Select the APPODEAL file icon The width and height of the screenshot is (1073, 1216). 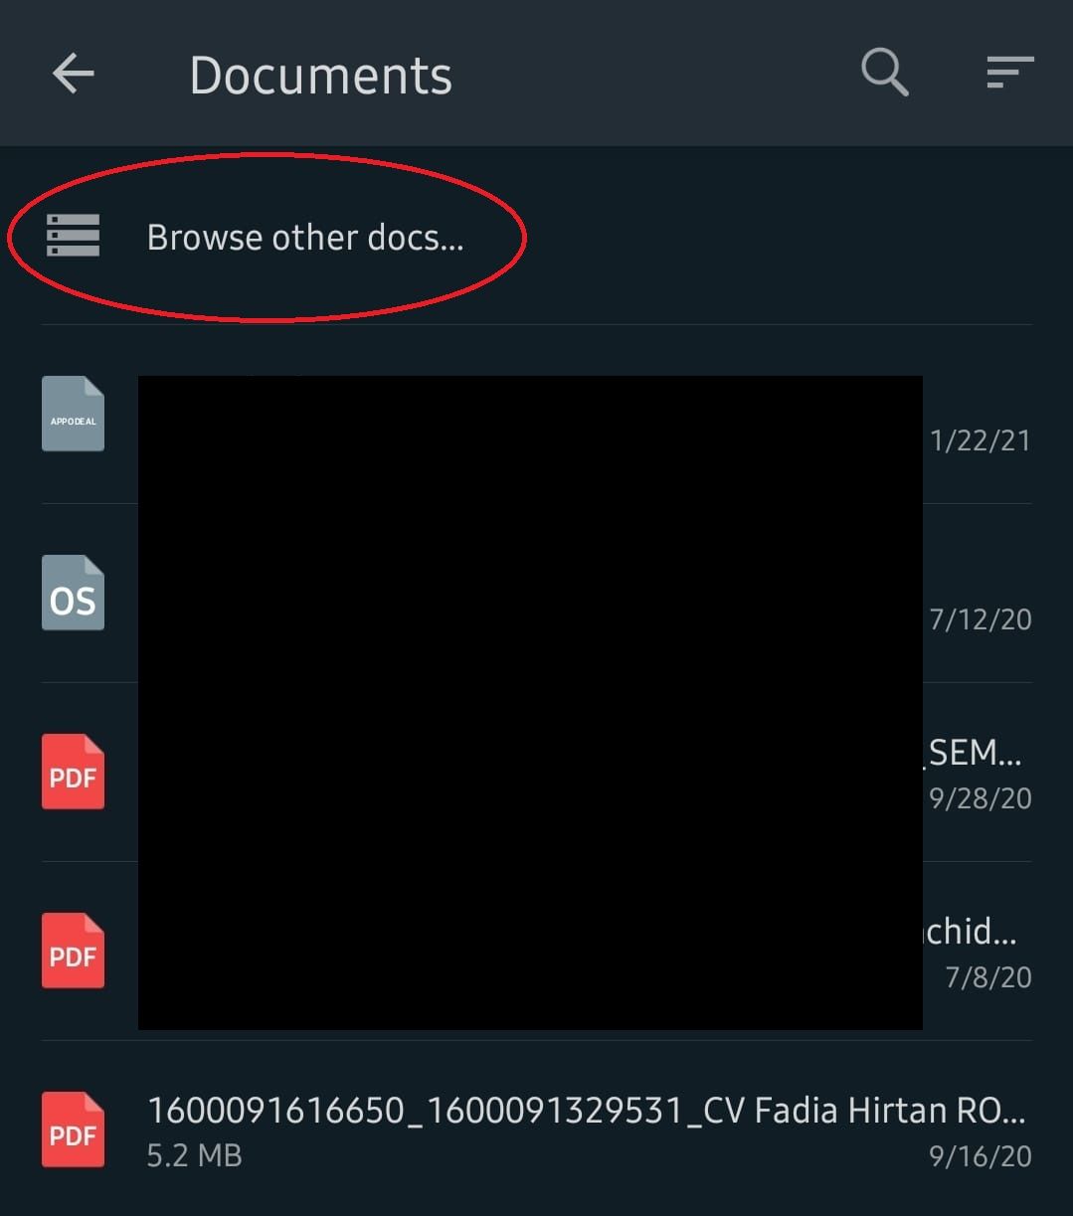[73, 414]
